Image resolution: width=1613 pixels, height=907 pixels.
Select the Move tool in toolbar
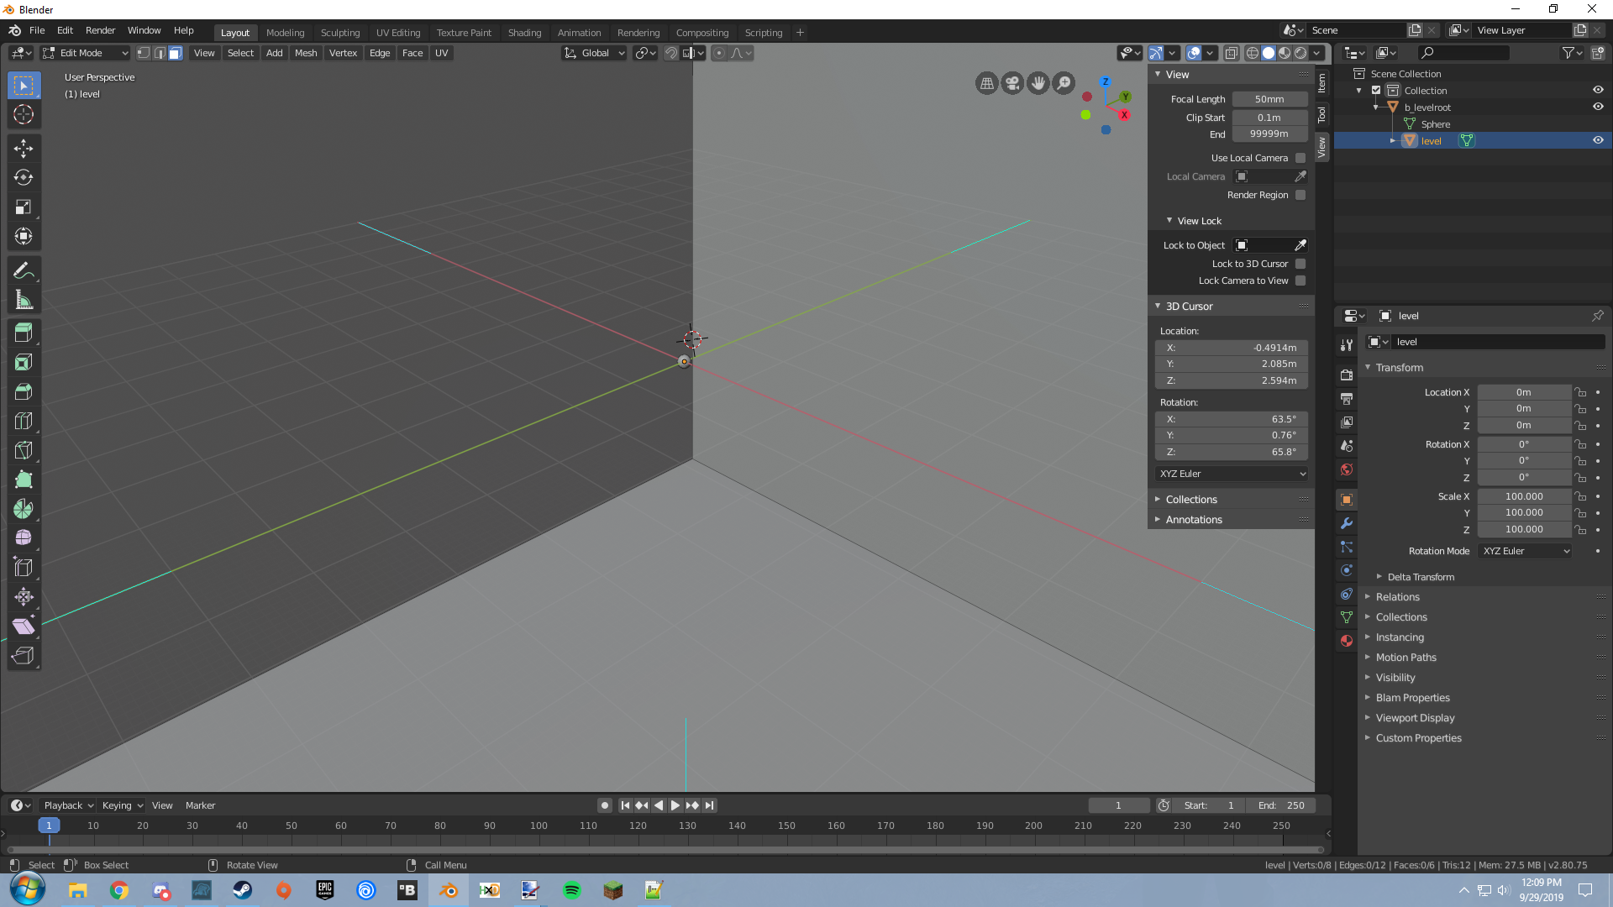pyautogui.click(x=24, y=149)
